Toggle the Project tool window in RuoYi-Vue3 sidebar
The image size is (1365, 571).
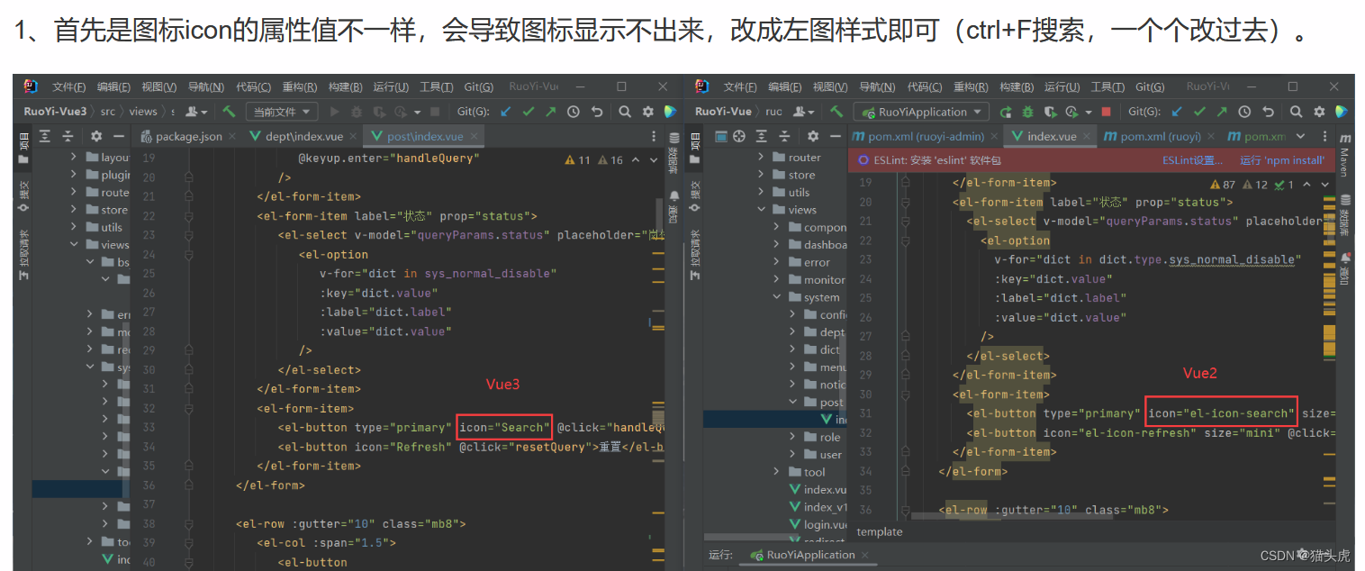pyautogui.click(x=23, y=148)
